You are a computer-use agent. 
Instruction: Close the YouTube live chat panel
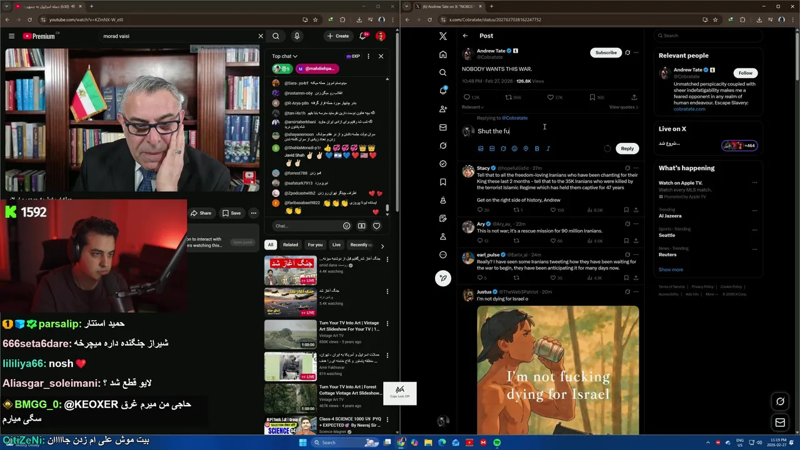click(x=381, y=56)
